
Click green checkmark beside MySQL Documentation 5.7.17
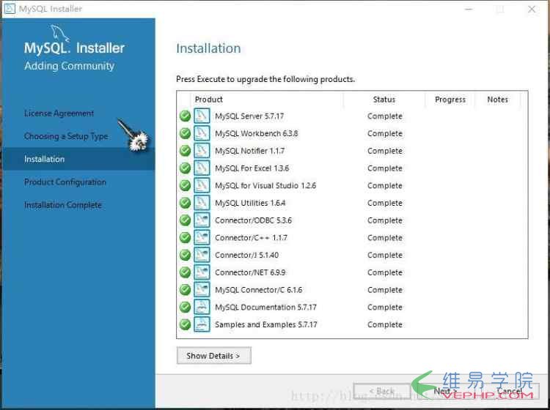(x=185, y=307)
